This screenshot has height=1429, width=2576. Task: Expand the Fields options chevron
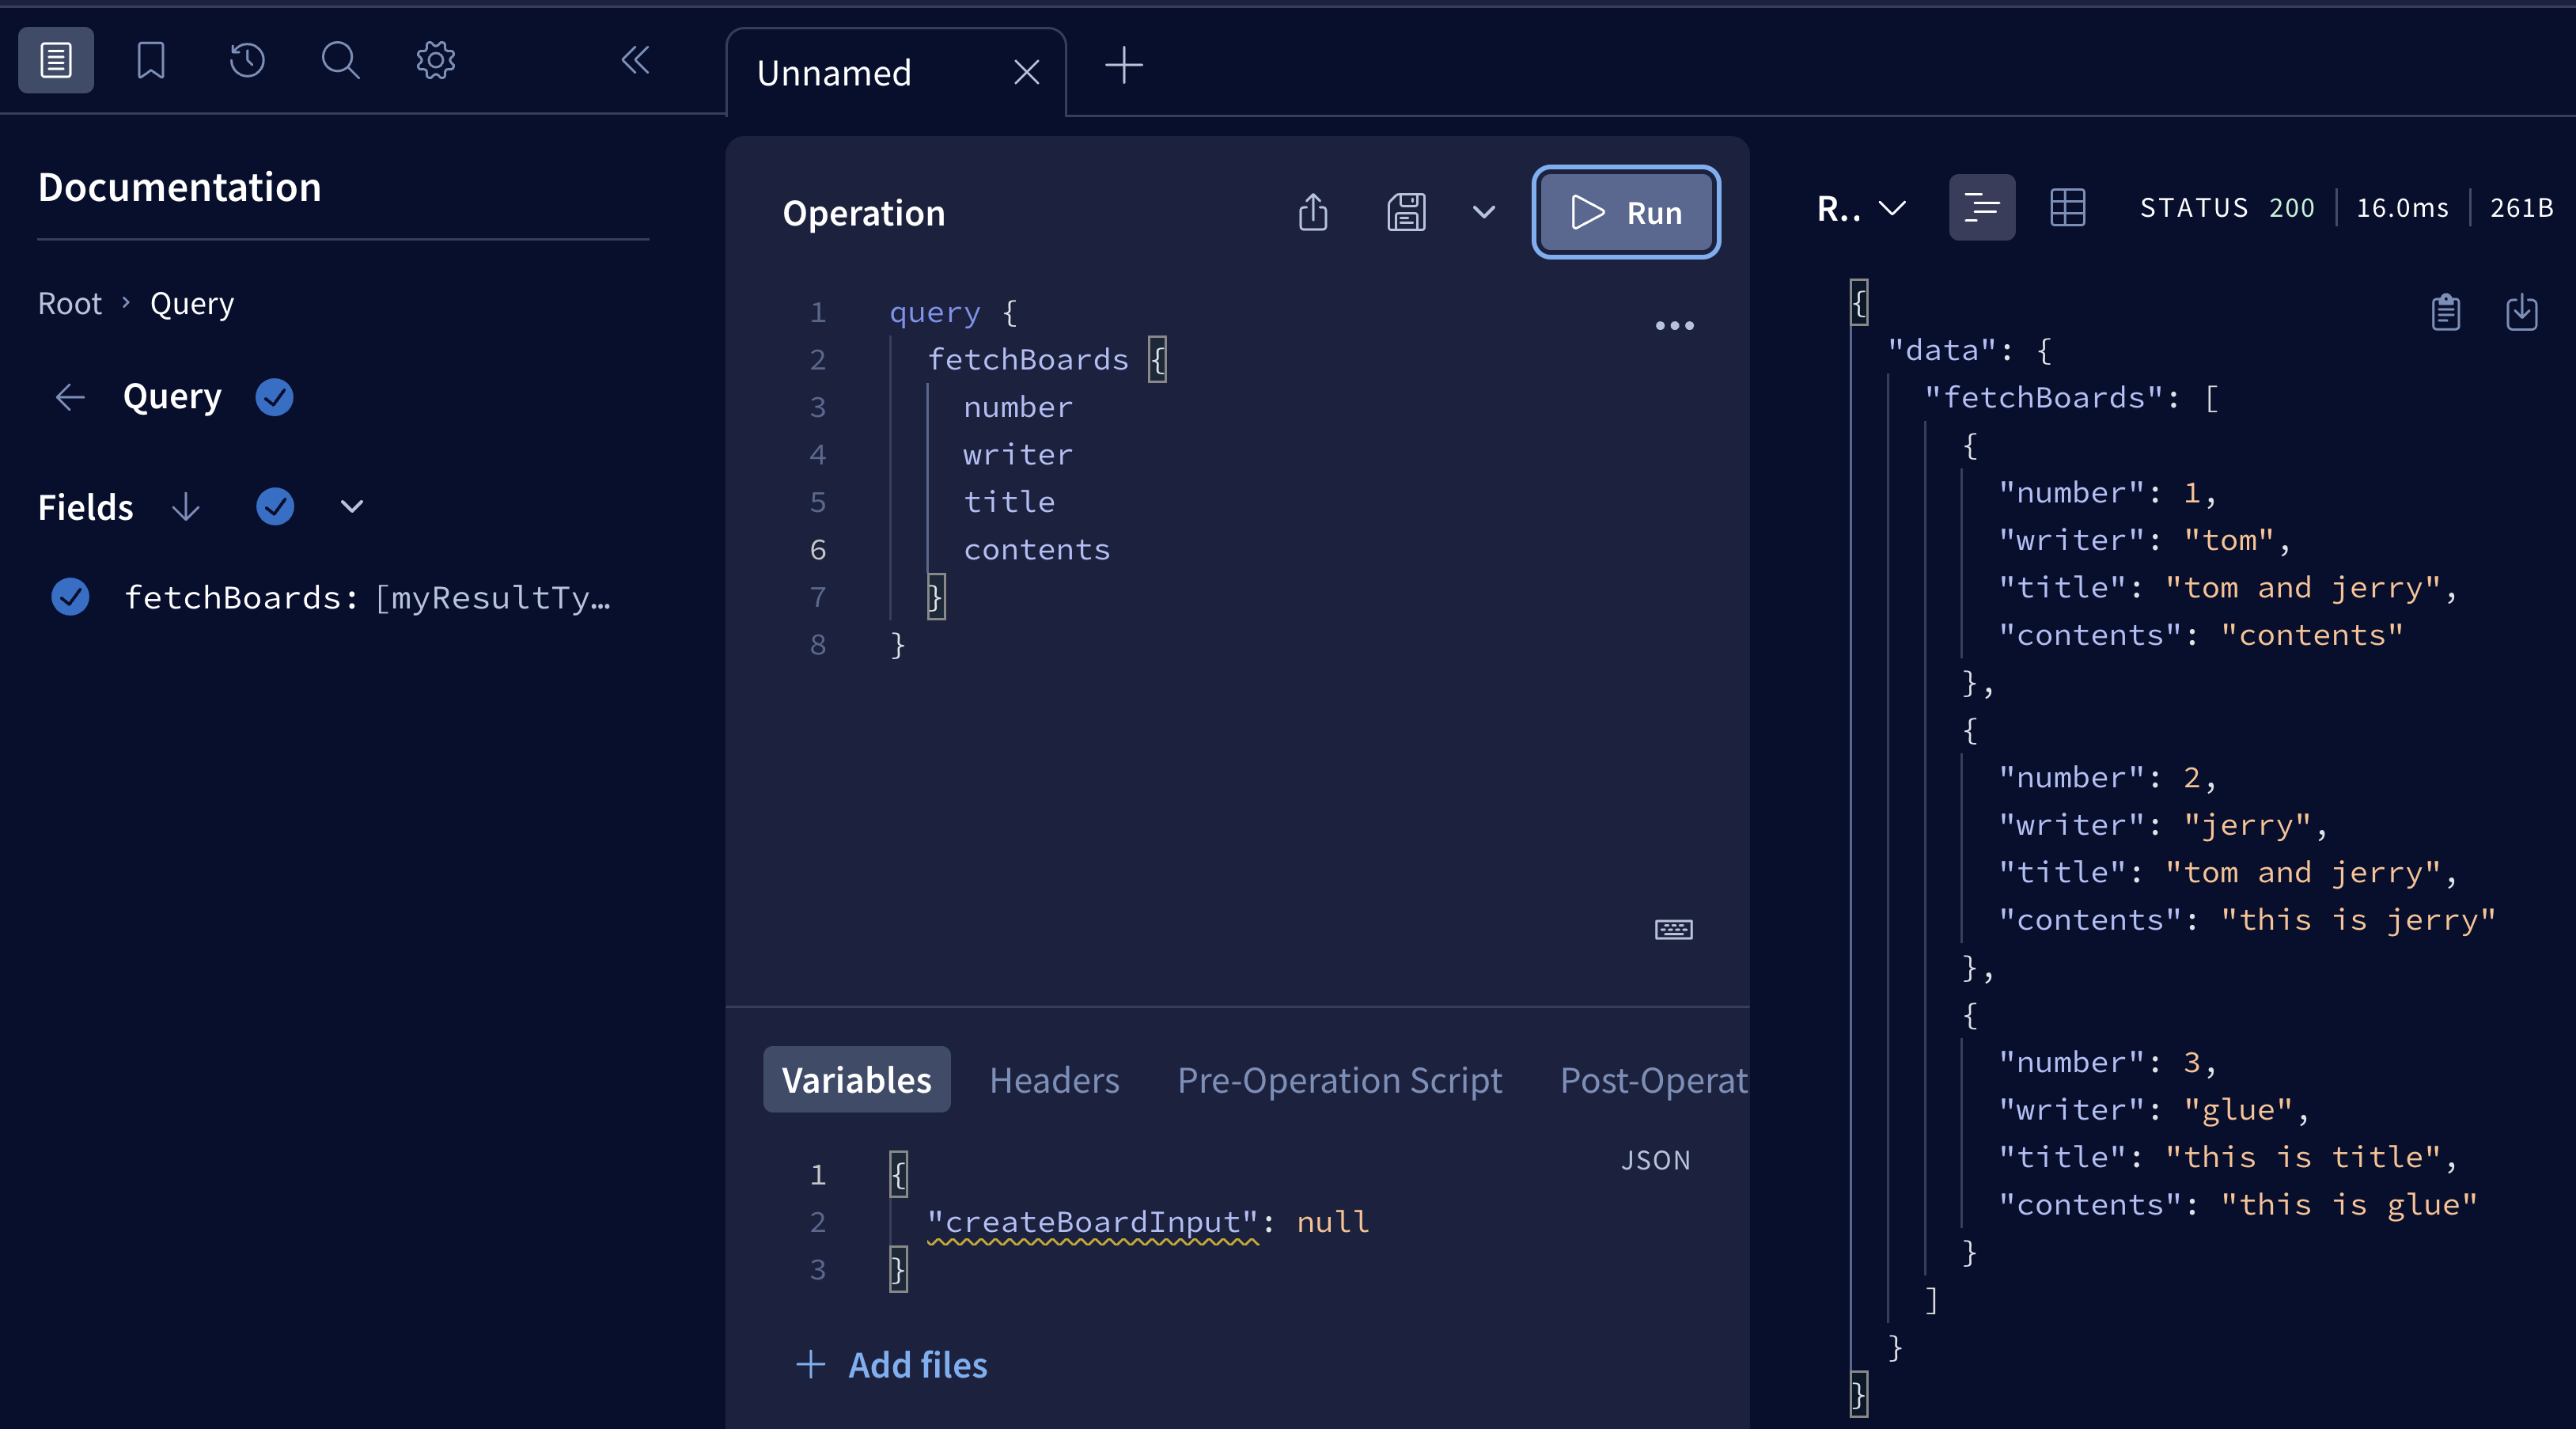click(x=351, y=506)
